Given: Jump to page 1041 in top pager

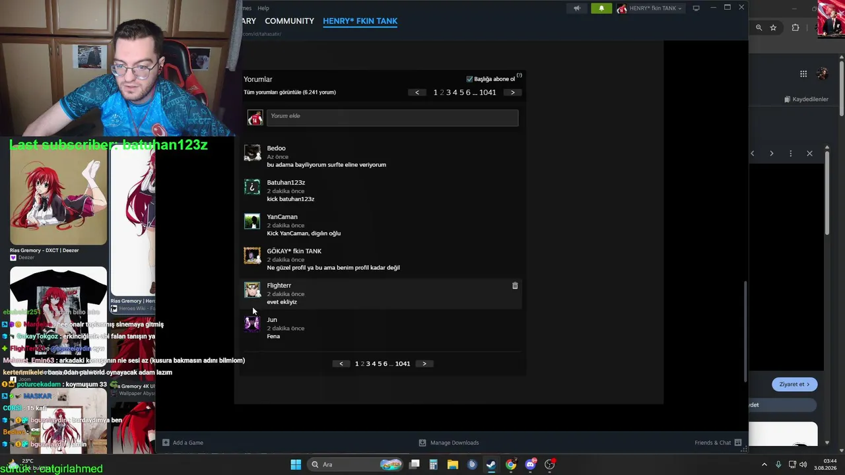Looking at the screenshot, I should click(x=488, y=92).
